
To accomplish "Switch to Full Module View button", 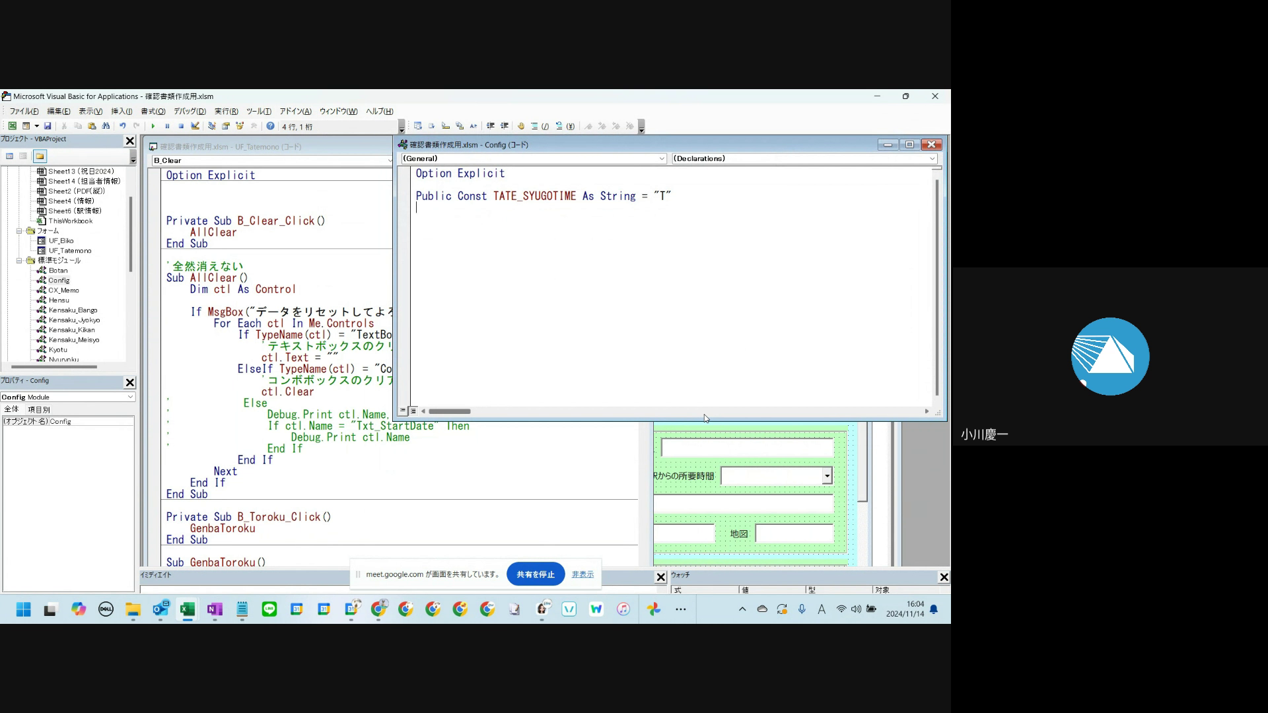I will click(x=413, y=411).
